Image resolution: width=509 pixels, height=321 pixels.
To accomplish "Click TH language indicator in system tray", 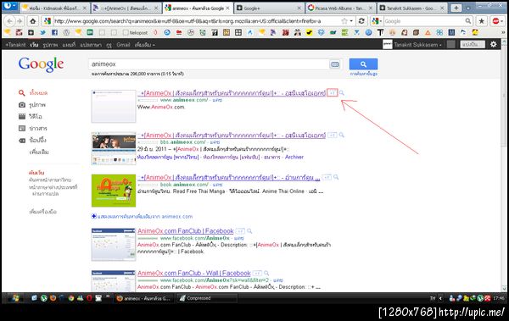I will coord(433,298).
